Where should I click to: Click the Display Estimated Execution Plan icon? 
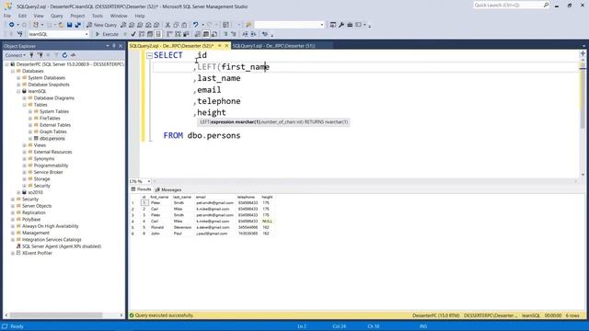click(x=142, y=34)
